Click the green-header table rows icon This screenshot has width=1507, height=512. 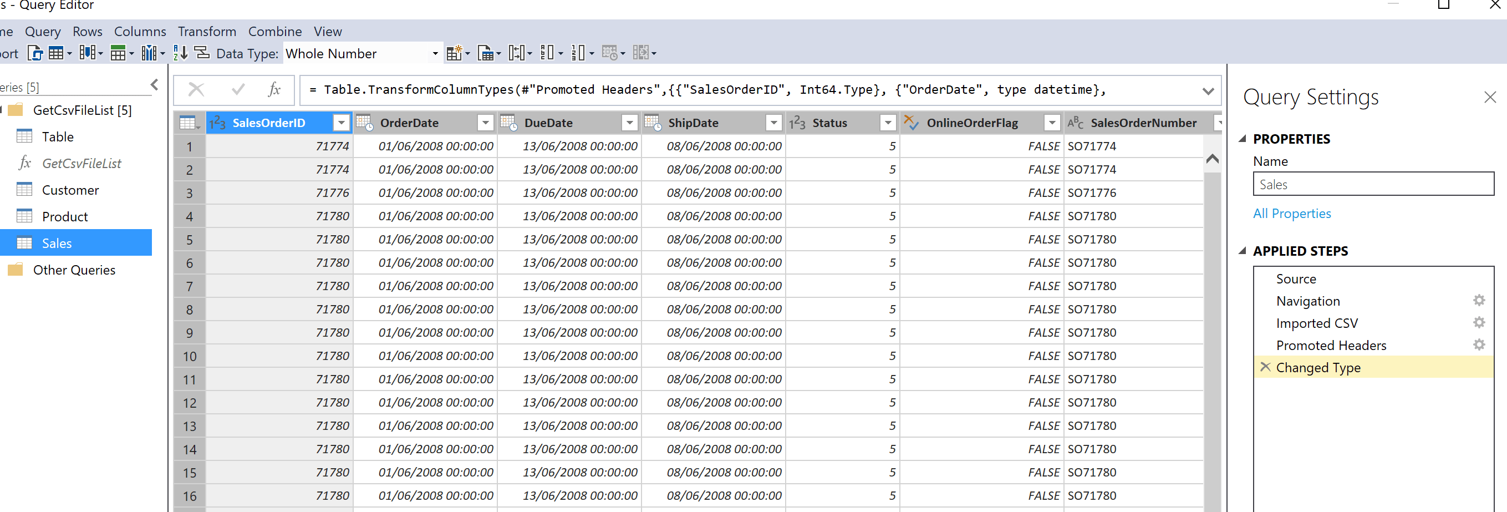(118, 53)
